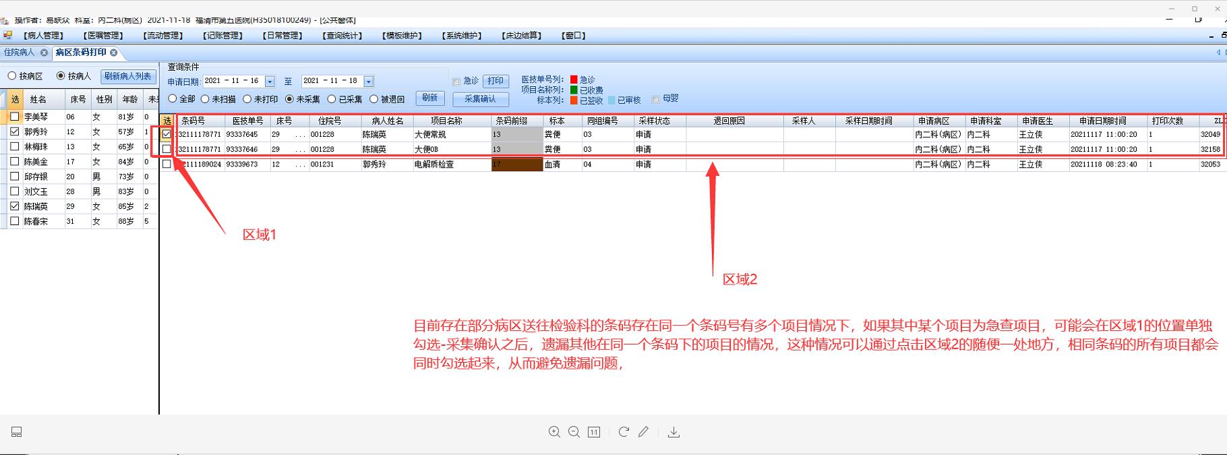Open the pencil edit tool
1227x455 pixels.
643,431
